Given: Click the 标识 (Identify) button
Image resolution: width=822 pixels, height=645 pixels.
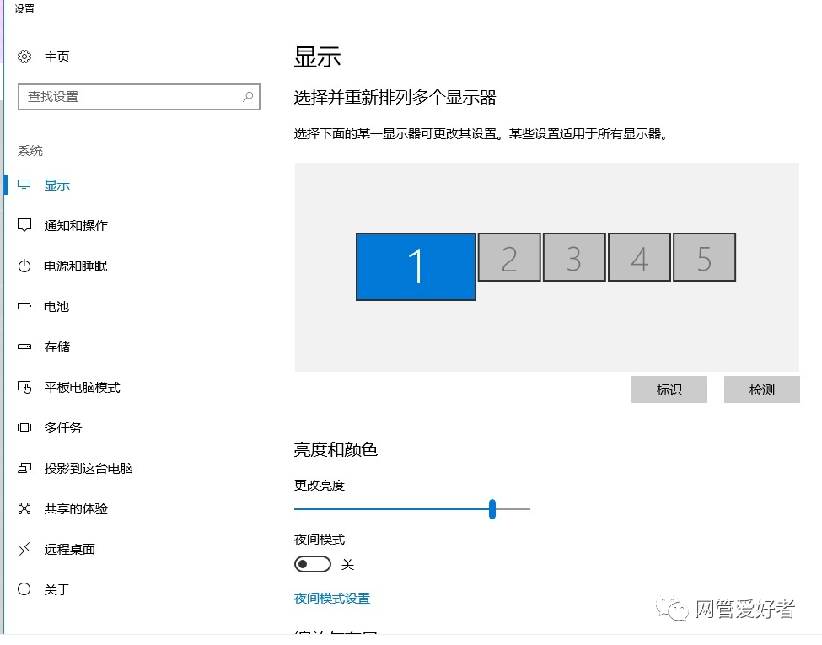Looking at the screenshot, I should coord(669,389).
